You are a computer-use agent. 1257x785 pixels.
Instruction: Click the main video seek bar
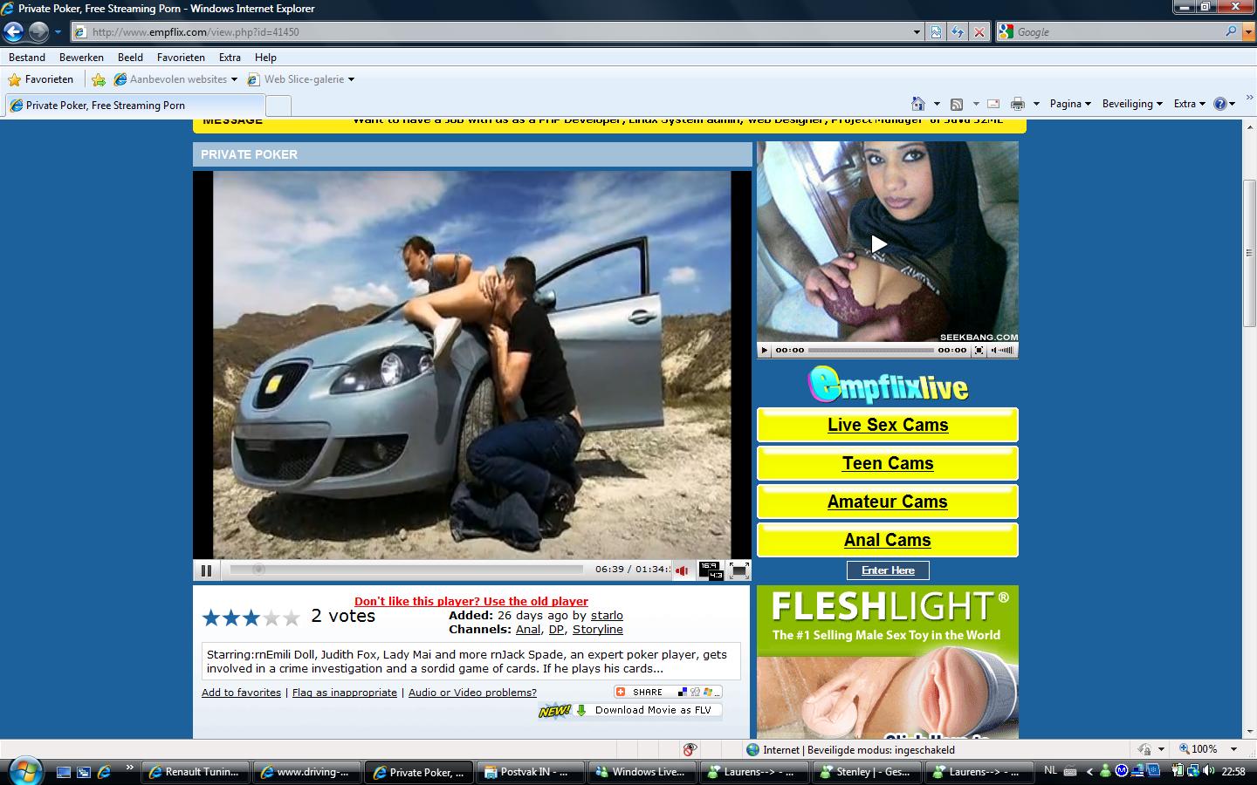click(406, 570)
